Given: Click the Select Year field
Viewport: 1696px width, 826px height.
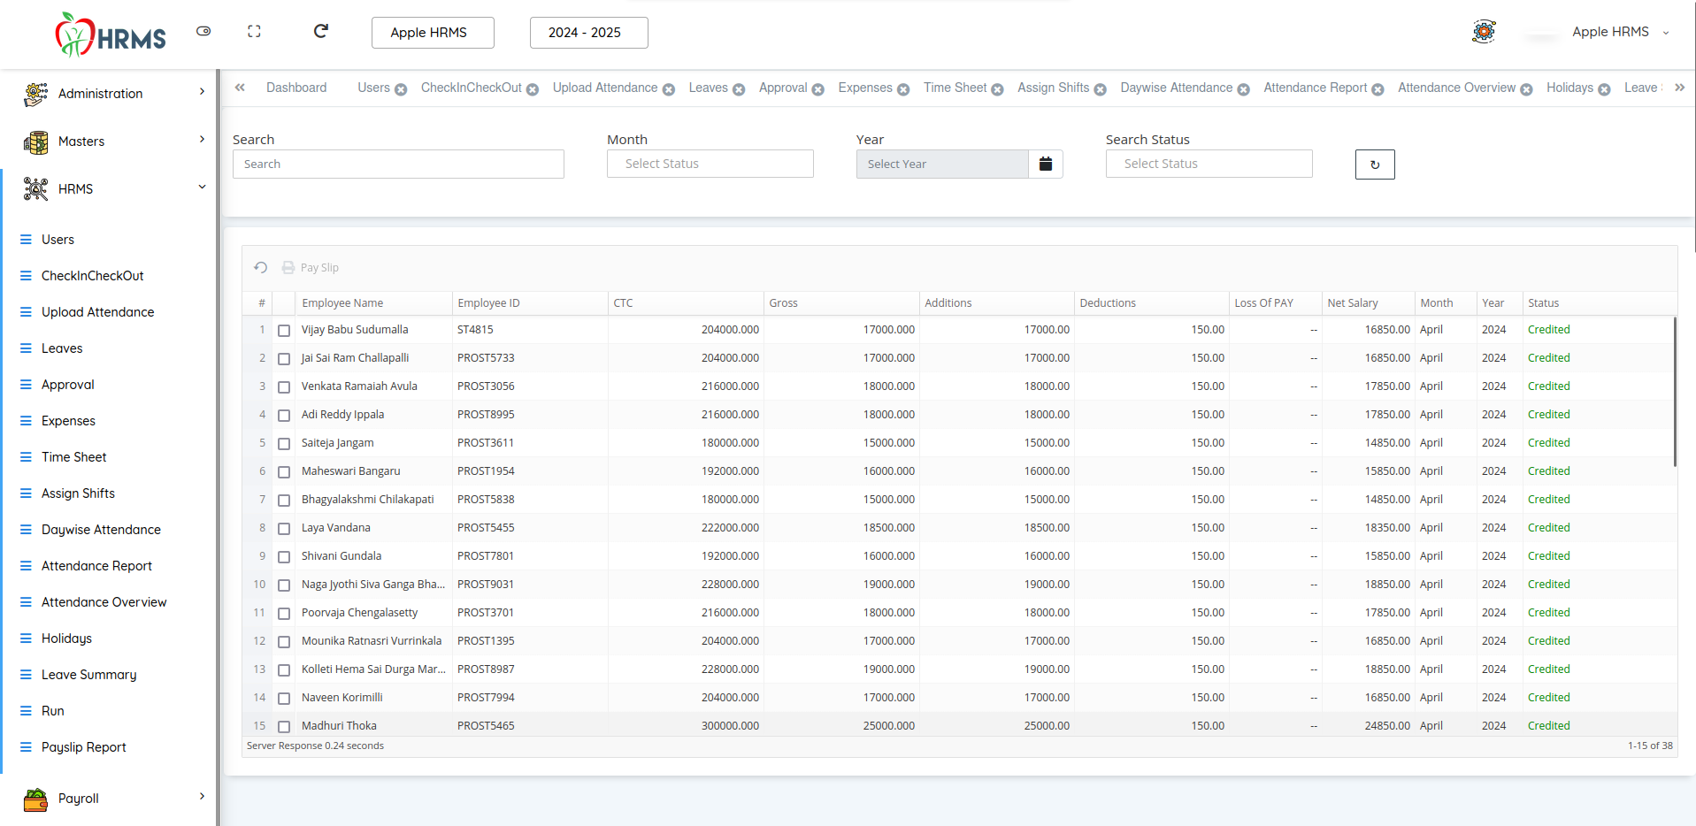Looking at the screenshot, I should point(942,164).
